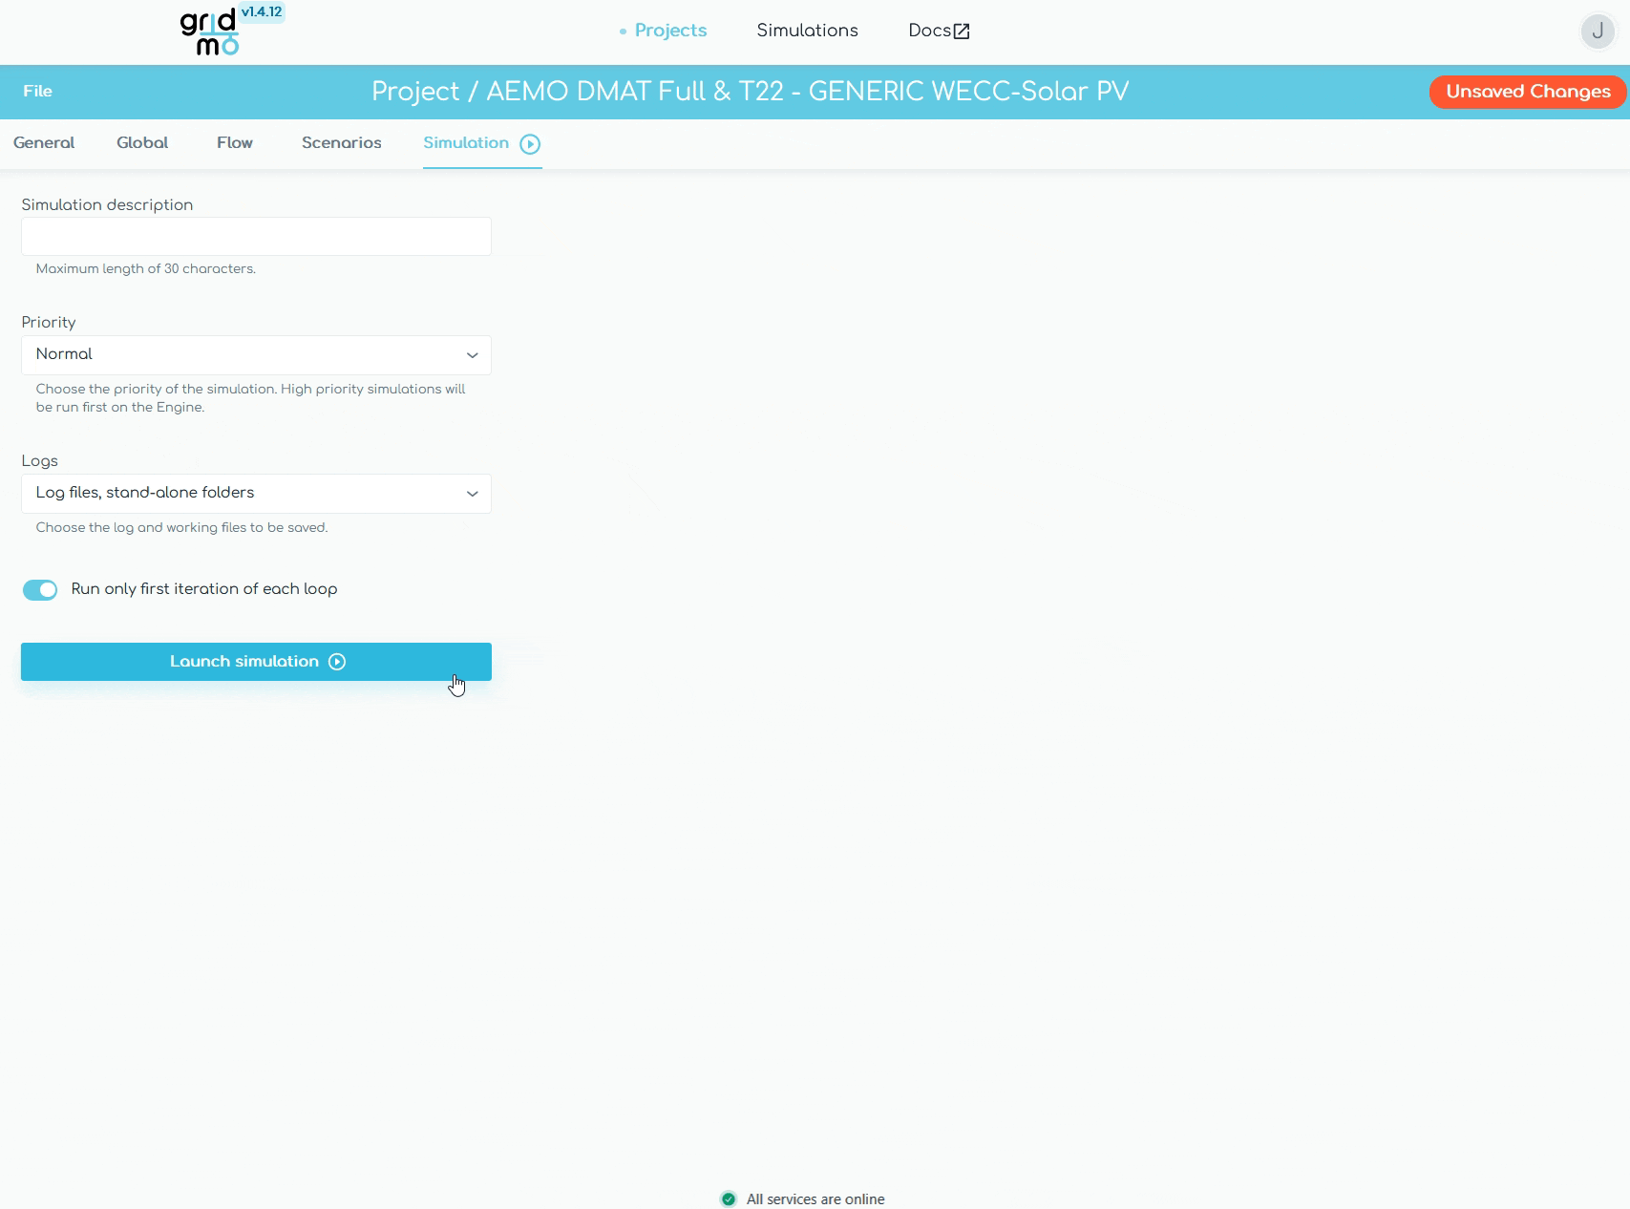Switch to the General tab
Screen dimensions: 1630x1209
[x=44, y=143]
